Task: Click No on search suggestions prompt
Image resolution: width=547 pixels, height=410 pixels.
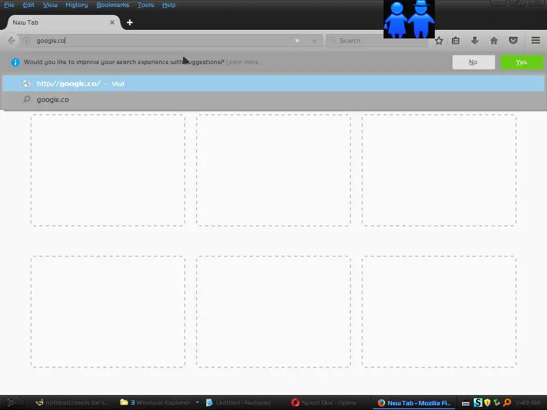Action: tap(473, 62)
